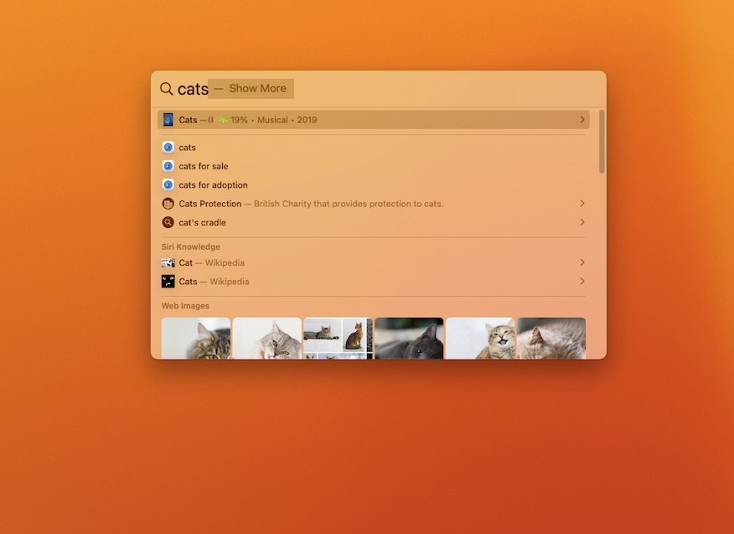The width and height of the screenshot is (734, 534).
Task: Click the Rotten Tomatoes 19% rating icon
Action: tap(223, 119)
